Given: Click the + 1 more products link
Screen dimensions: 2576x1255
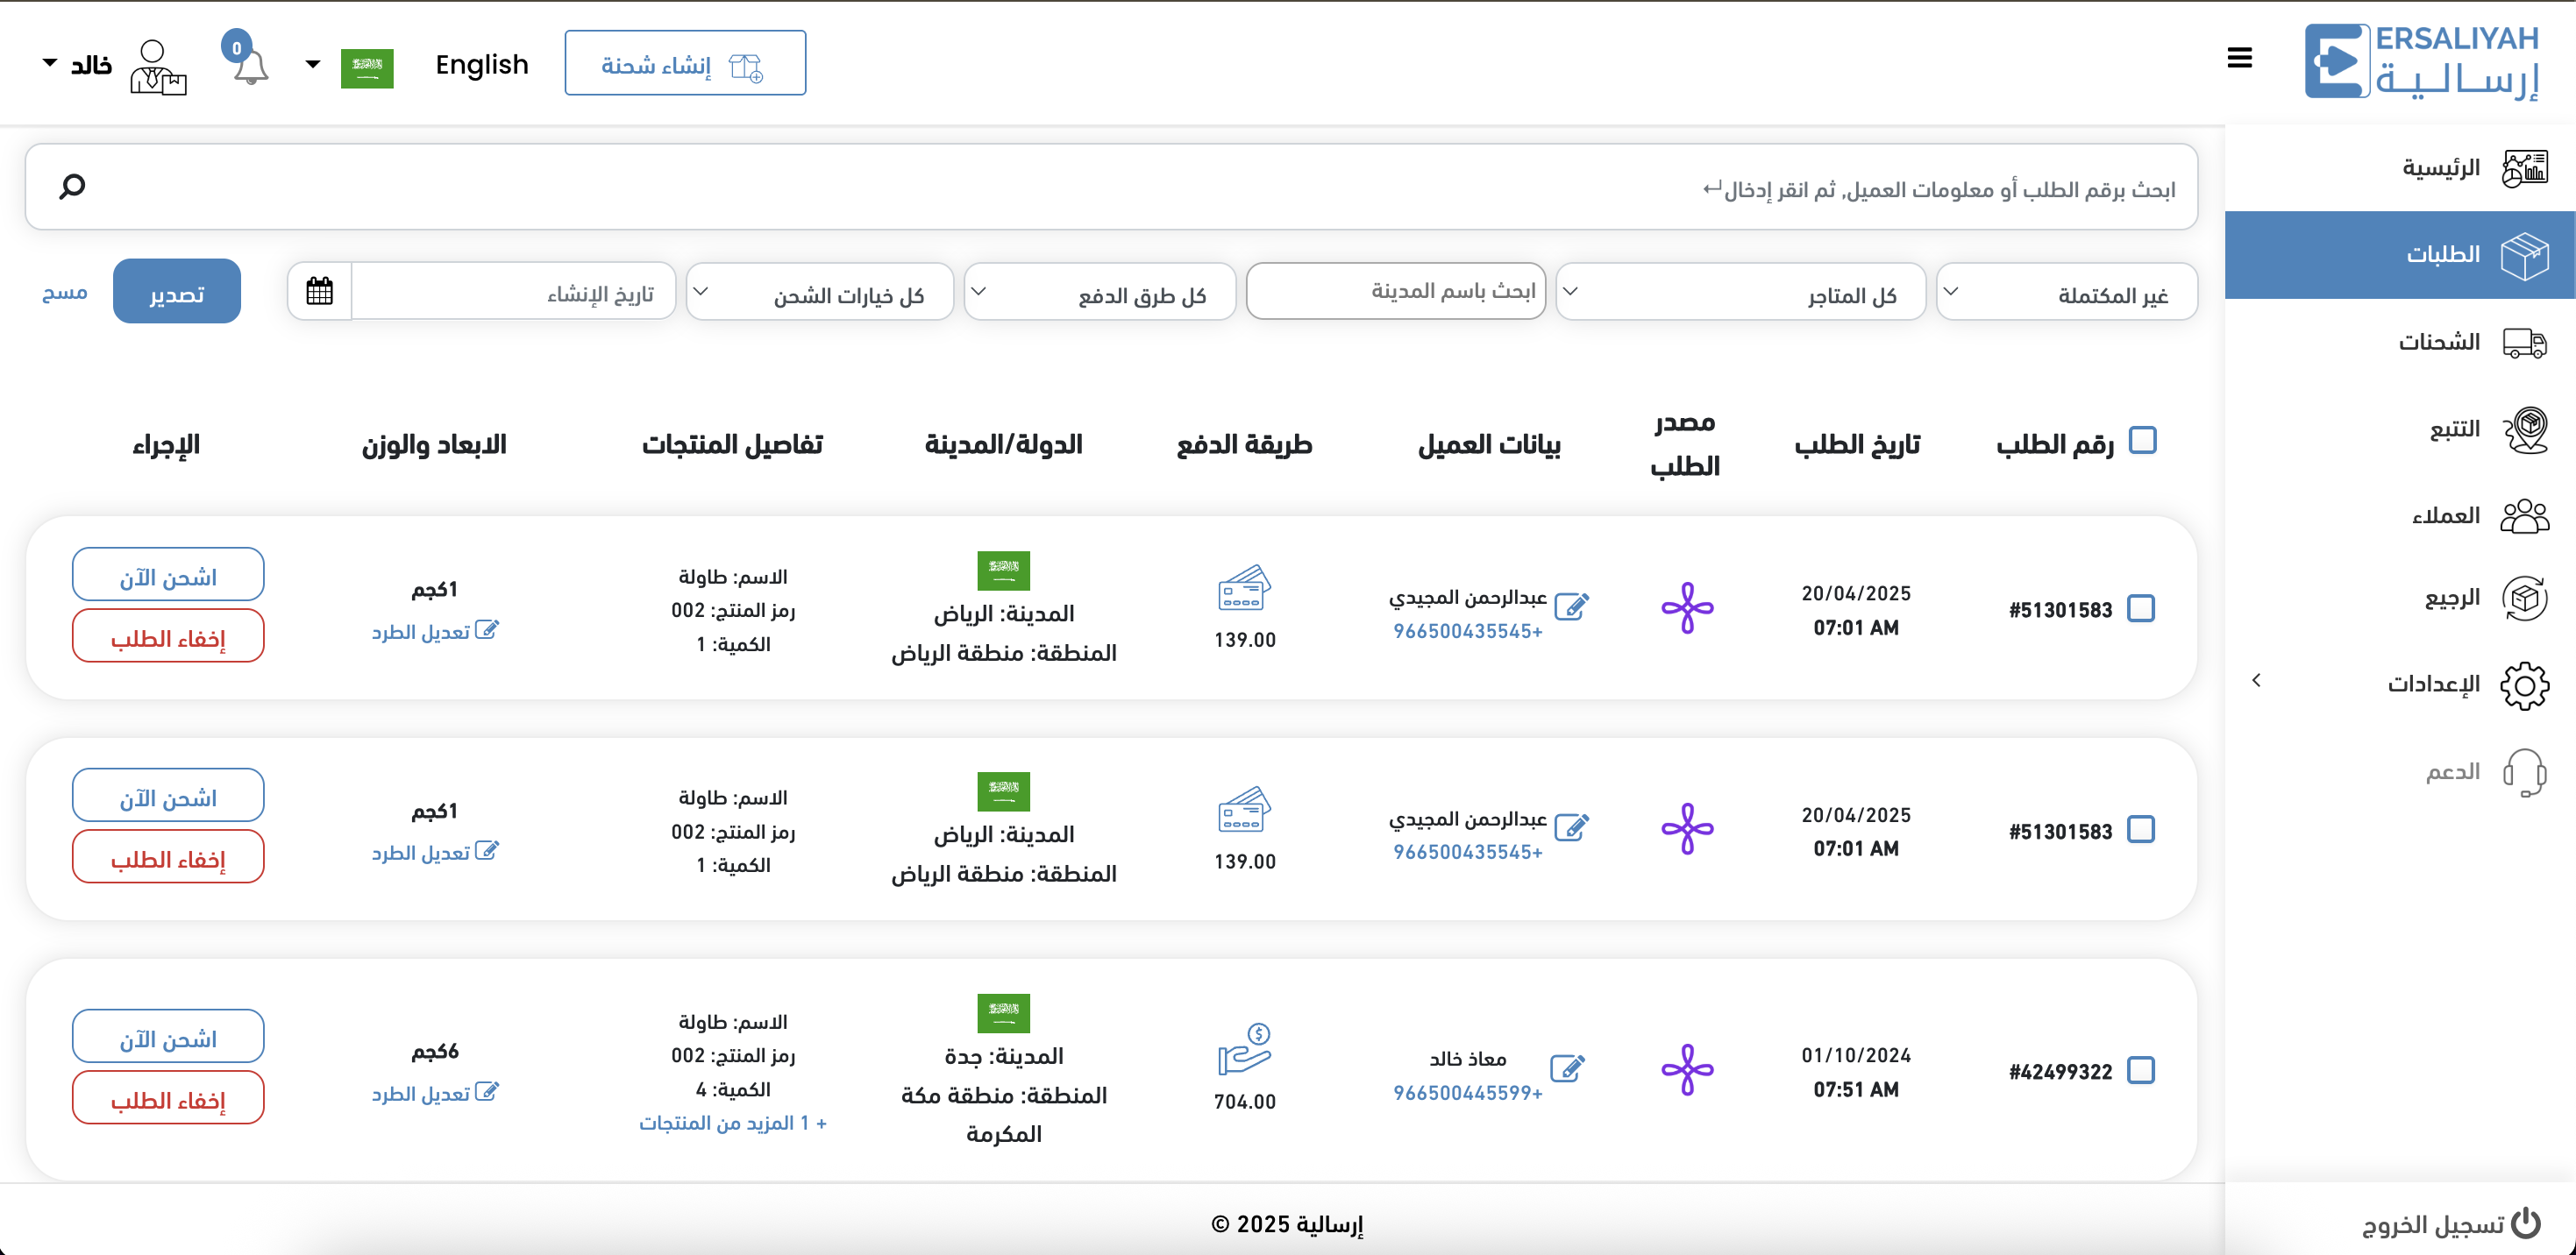Looking at the screenshot, I should (732, 1124).
